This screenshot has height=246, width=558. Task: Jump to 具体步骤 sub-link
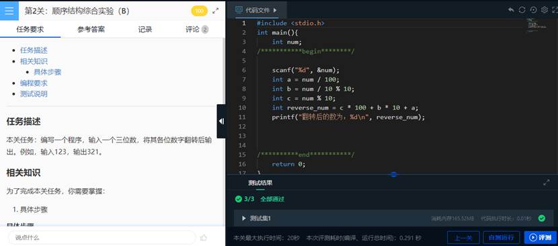(x=48, y=73)
